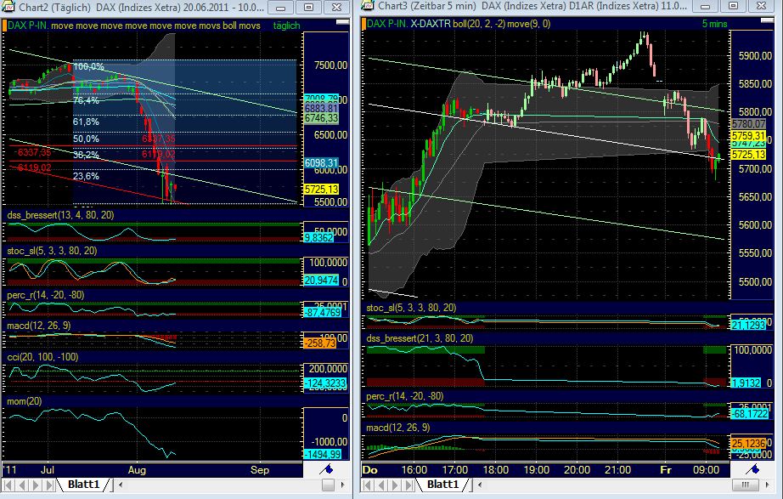Viewport: 783px width, 499px height.
Task: Go to previous sheet in Chart2
Action: [22, 485]
